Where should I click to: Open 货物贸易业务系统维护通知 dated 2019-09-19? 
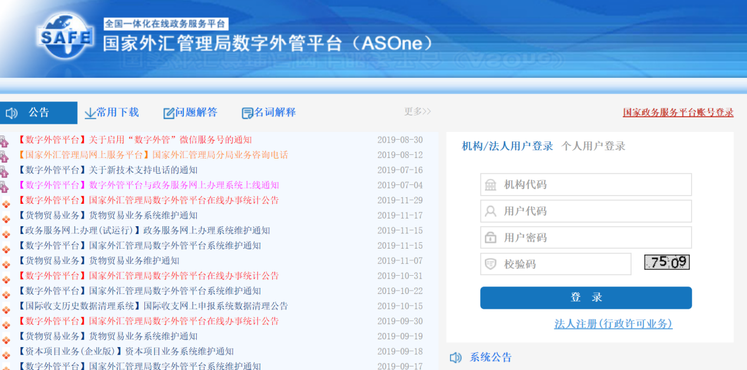[x=107, y=336]
